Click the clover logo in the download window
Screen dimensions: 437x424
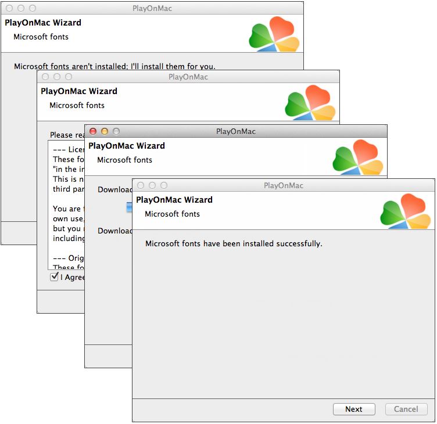coord(358,157)
